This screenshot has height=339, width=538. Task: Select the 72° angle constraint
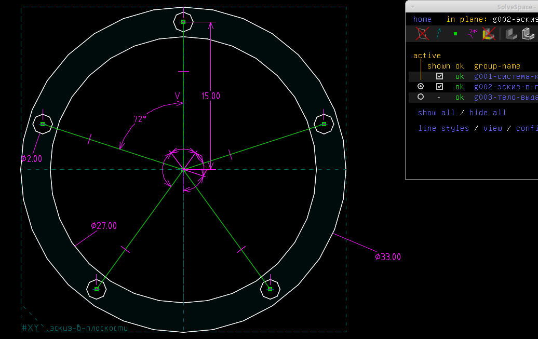[140, 119]
